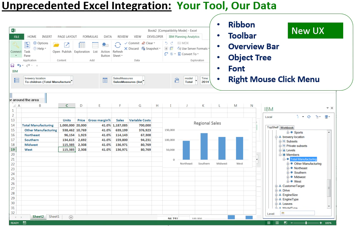Viewport: 355px width, 226px height.
Task: Click the context icon beside model selector
Action: click(177, 80)
